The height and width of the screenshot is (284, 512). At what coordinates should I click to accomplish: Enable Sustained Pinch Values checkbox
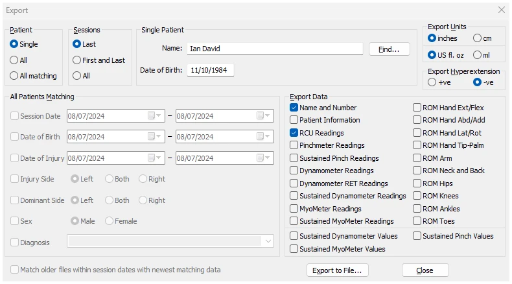point(417,236)
